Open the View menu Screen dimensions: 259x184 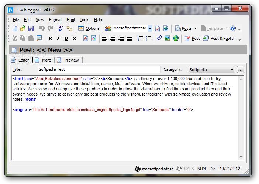[40, 20]
